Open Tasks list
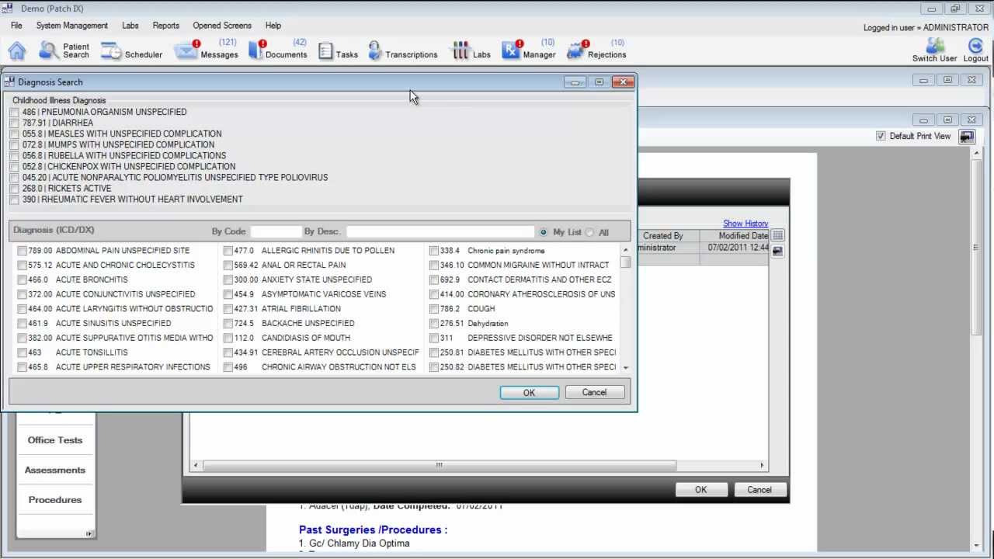 [x=338, y=51]
